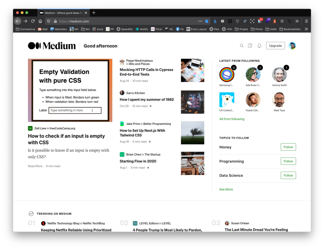The image size is (324, 249).
Task: Open the Projets bookmarks folder
Action: tap(241, 29)
